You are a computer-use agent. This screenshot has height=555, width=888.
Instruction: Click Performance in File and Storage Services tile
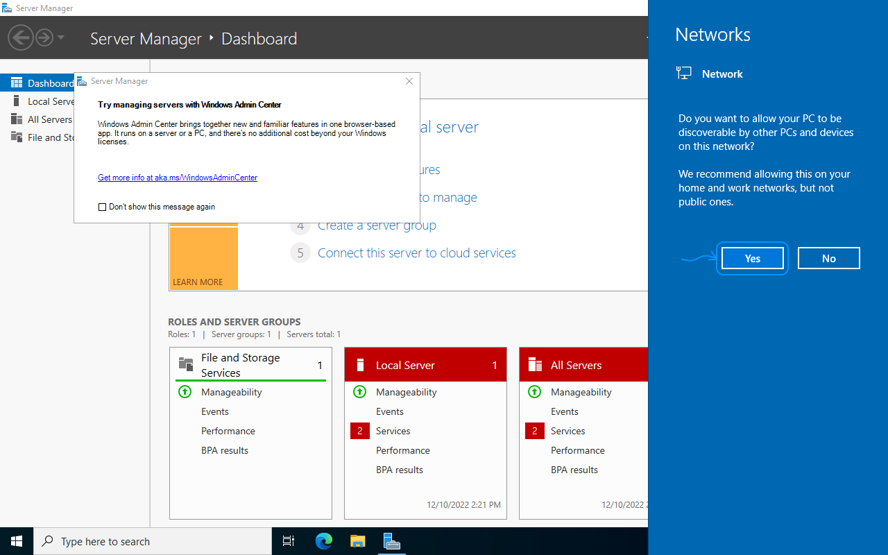(x=228, y=431)
